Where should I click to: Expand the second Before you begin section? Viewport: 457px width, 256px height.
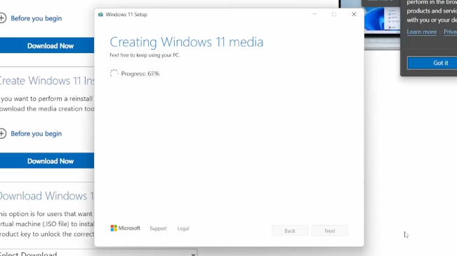point(31,134)
